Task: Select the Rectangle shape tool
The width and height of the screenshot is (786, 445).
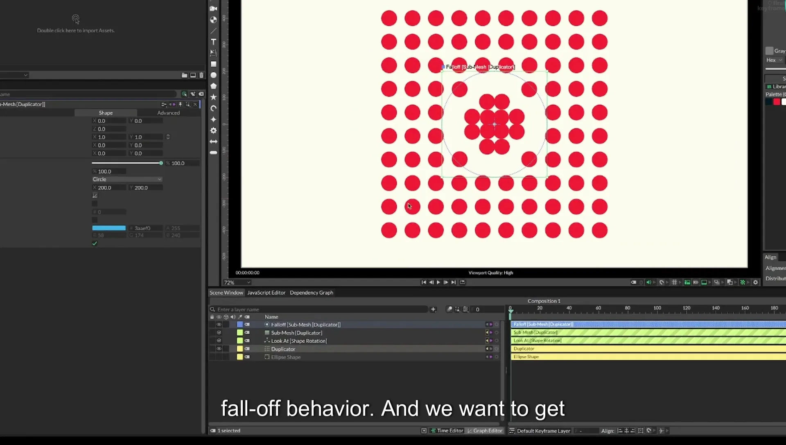Action: pos(213,64)
